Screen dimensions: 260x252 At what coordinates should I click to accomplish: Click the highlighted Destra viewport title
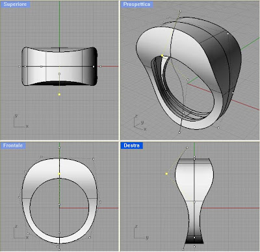[131, 145]
